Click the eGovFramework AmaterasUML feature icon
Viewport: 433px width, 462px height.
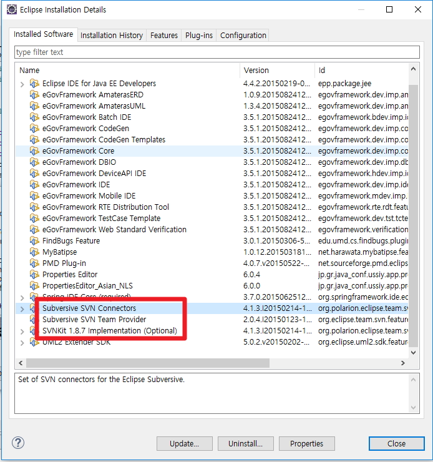34,106
